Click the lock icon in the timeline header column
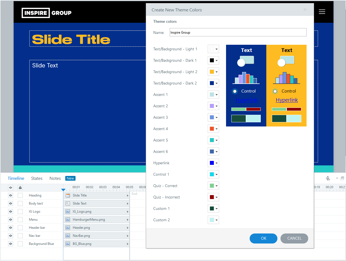 click(x=20, y=187)
